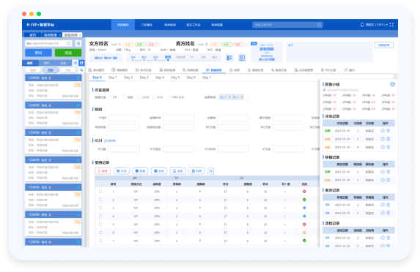Switch to the Day 3 tab

(144, 78)
